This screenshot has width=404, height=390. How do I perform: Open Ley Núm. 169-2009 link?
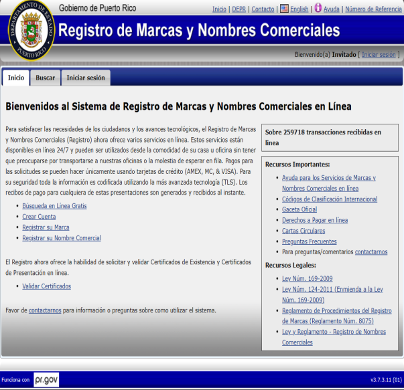307,278
